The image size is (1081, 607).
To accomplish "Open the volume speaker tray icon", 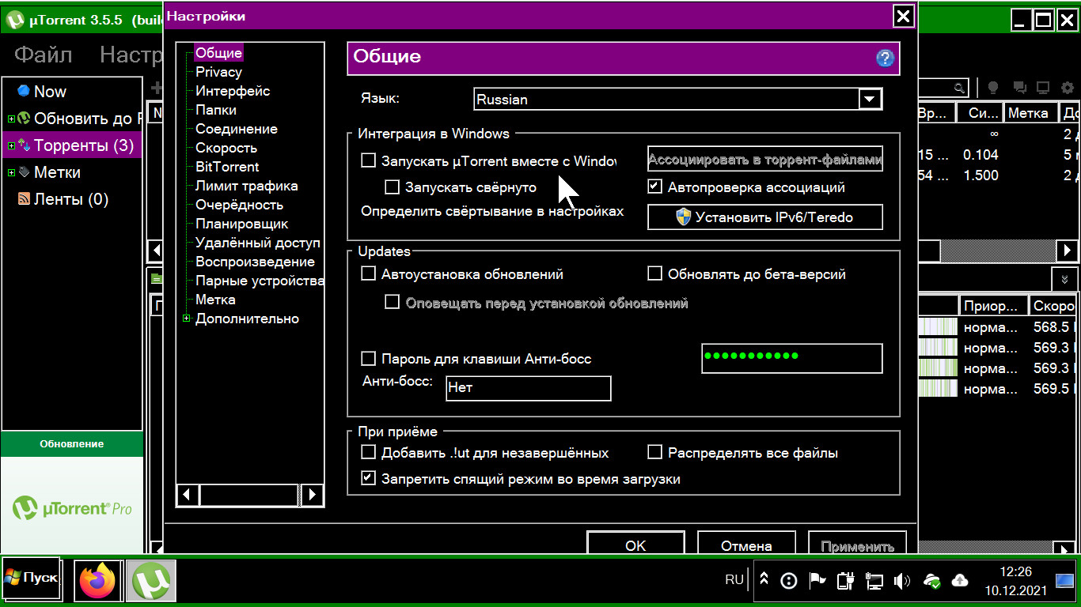I will 901,582.
